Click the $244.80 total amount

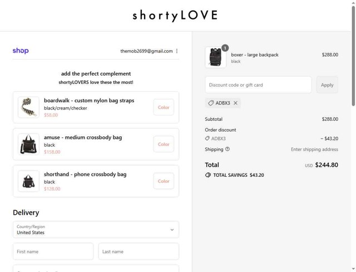pyautogui.click(x=327, y=165)
